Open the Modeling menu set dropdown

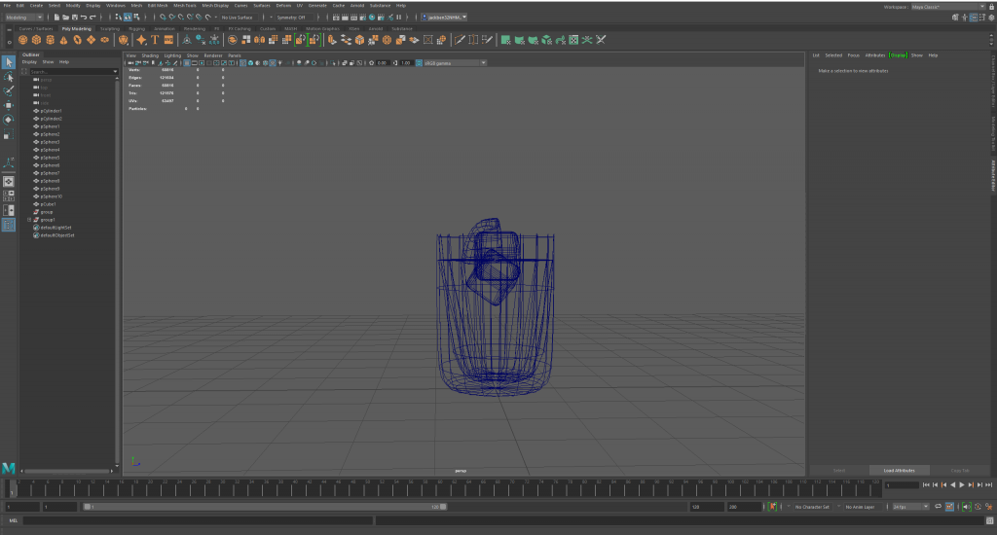click(24, 17)
